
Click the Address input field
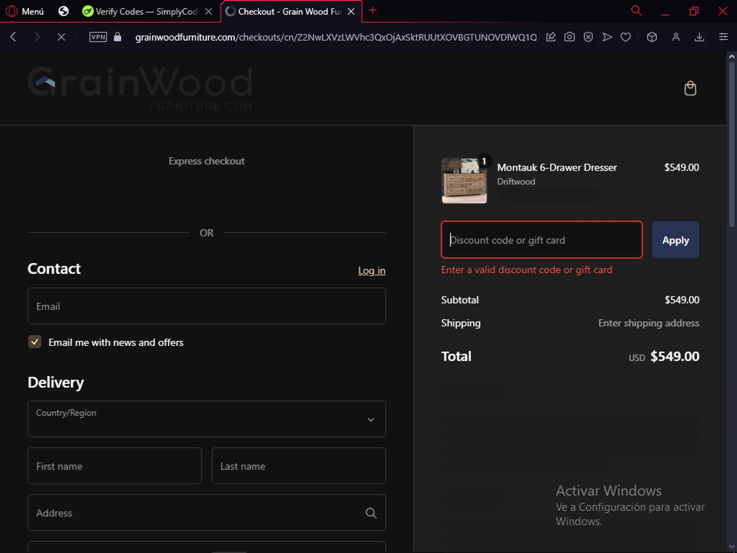tap(207, 513)
